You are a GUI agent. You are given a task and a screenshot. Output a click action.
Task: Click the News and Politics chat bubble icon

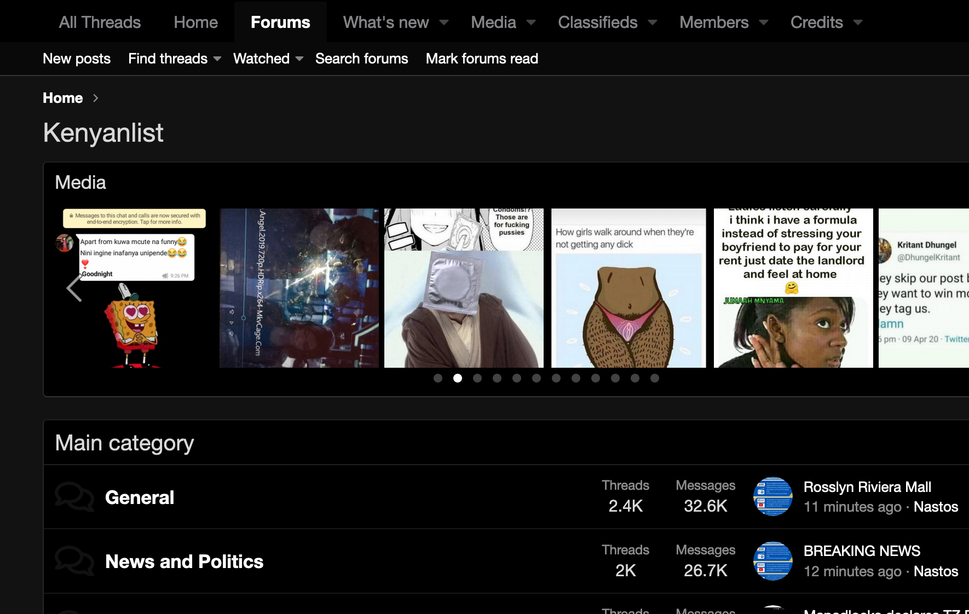[74, 561]
